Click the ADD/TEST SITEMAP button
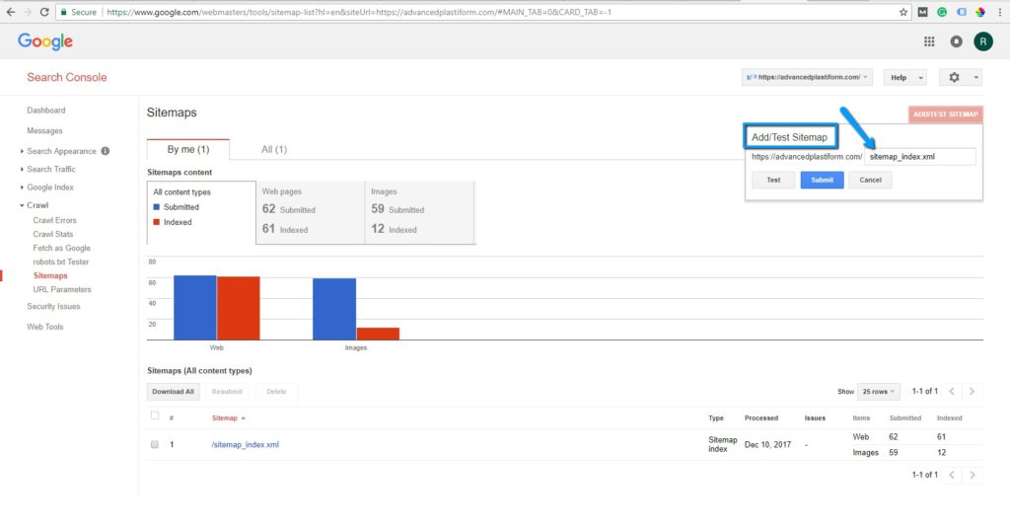The image size is (1010, 525). pos(946,114)
